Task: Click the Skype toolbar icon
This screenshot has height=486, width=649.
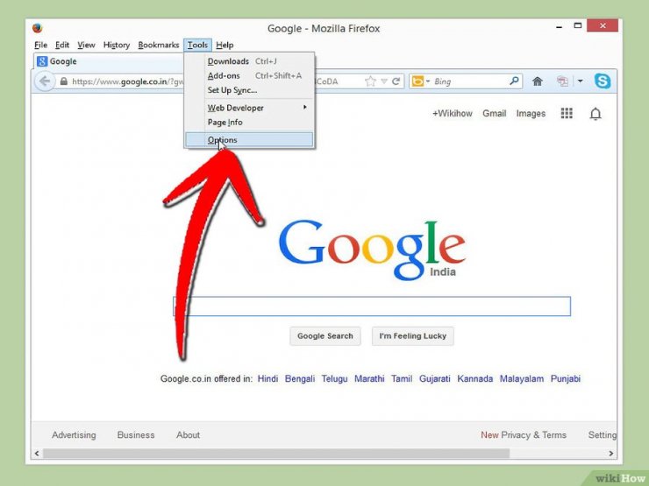Action: tap(603, 81)
